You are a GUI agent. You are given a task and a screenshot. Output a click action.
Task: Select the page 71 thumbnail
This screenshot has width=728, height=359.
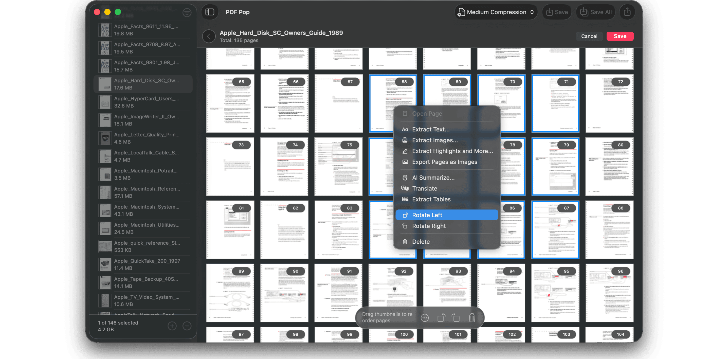coord(555,107)
